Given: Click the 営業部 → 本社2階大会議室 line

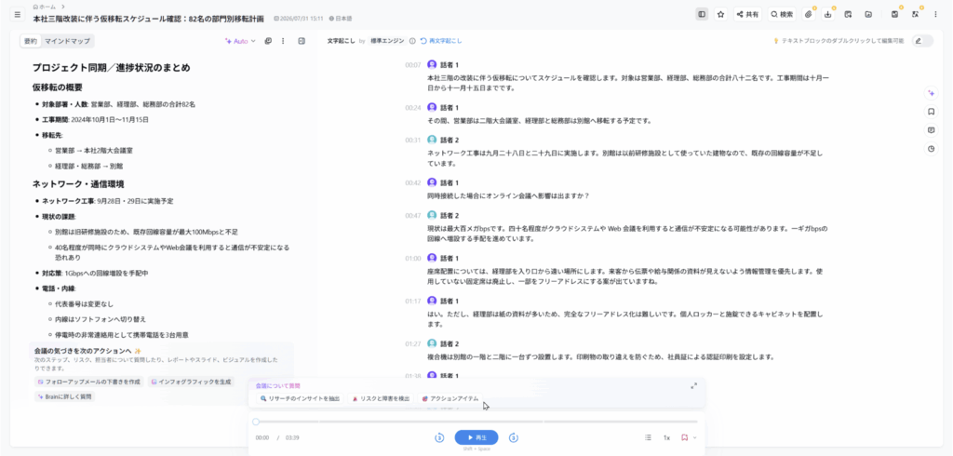Looking at the screenshot, I should pos(94,150).
